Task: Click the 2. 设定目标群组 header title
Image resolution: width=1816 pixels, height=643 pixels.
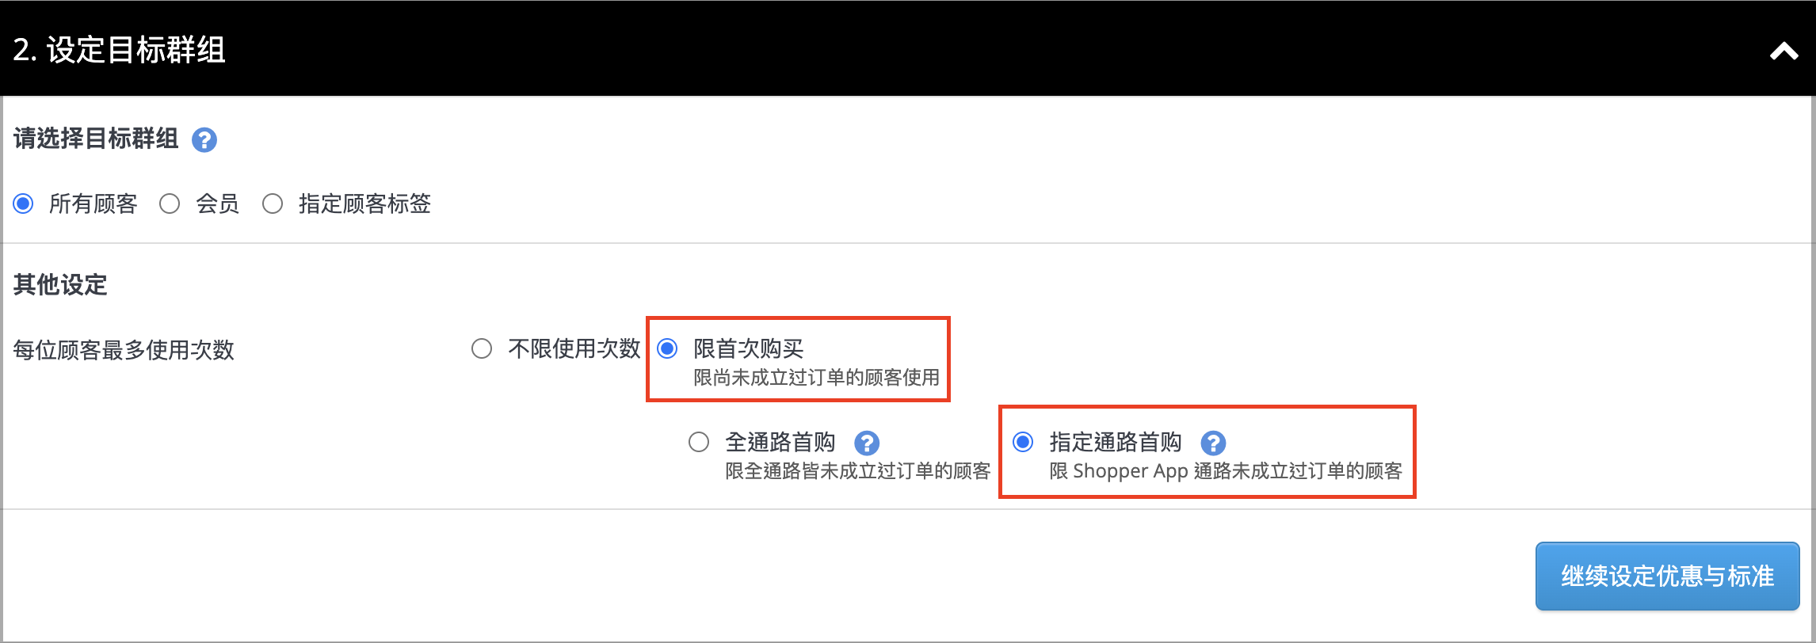Action: pyautogui.click(x=120, y=50)
